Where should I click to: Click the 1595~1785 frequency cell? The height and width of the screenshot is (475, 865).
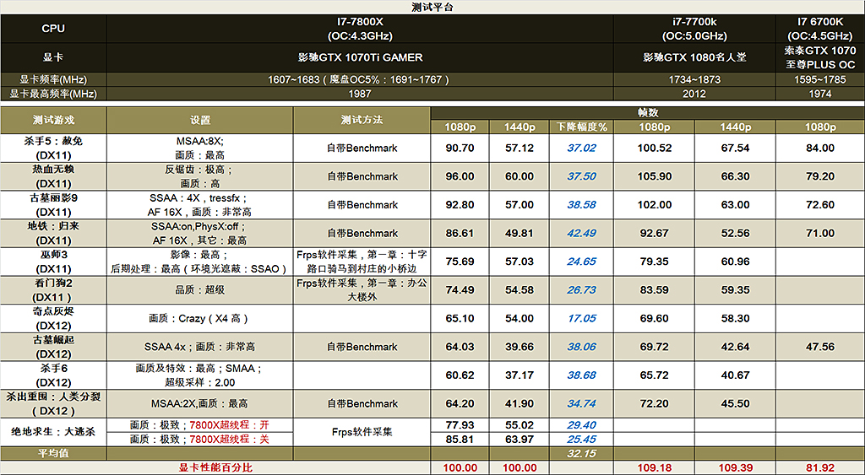pos(819,79)
